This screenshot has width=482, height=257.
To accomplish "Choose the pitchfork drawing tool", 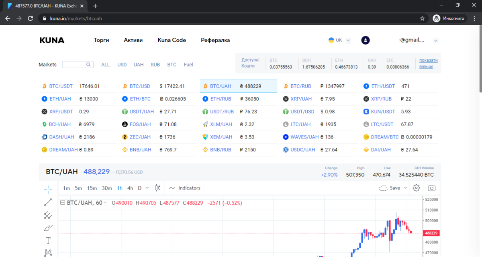I will (48, 215).
